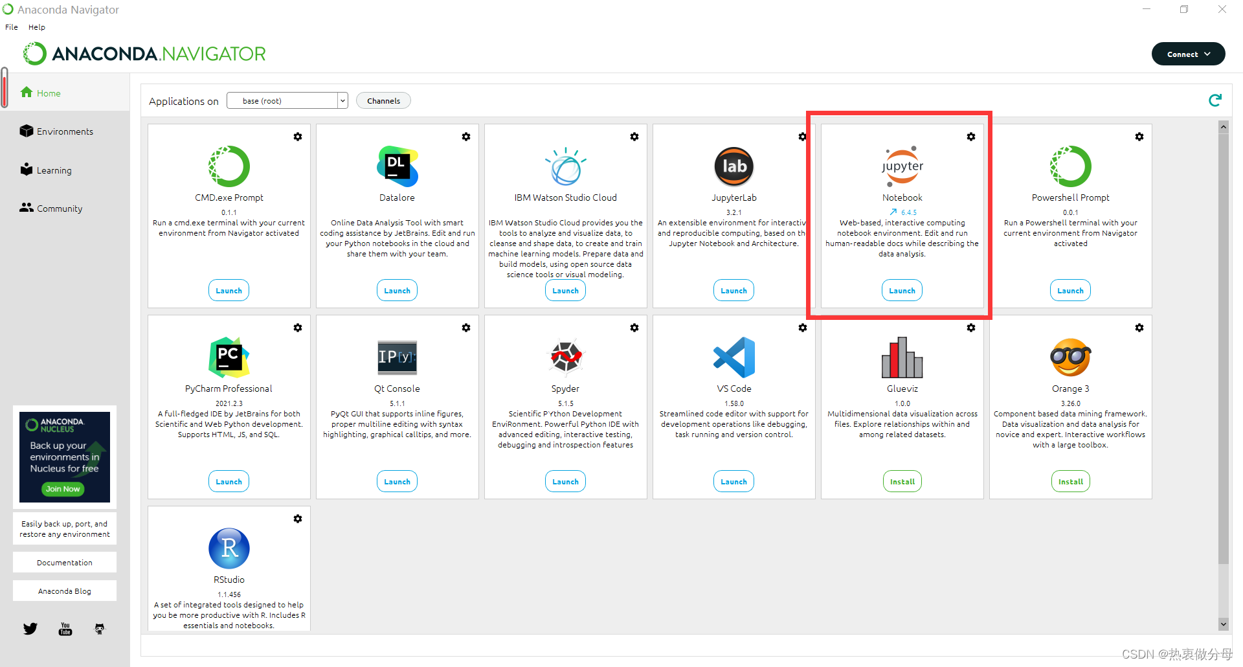Image resolution: width=1243 pixels, height=667 pixels.
Task: Click the applications list scrollbar
Action: (x=1223, y=348)
